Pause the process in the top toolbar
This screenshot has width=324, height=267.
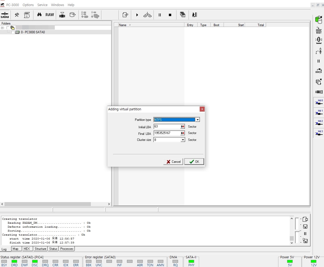160,15
